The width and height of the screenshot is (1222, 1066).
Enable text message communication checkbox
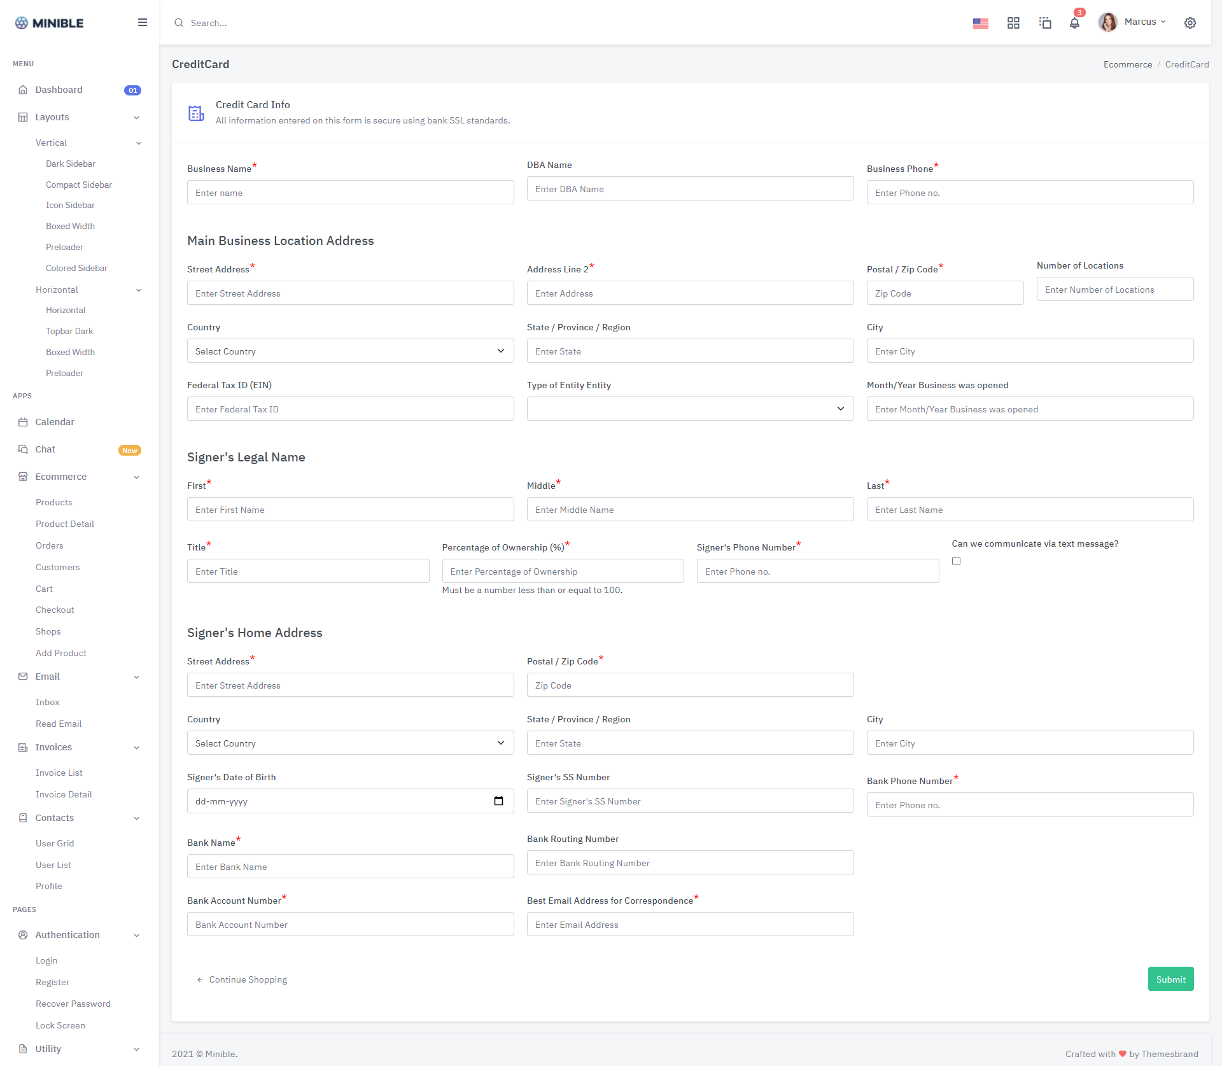(956, 561)
